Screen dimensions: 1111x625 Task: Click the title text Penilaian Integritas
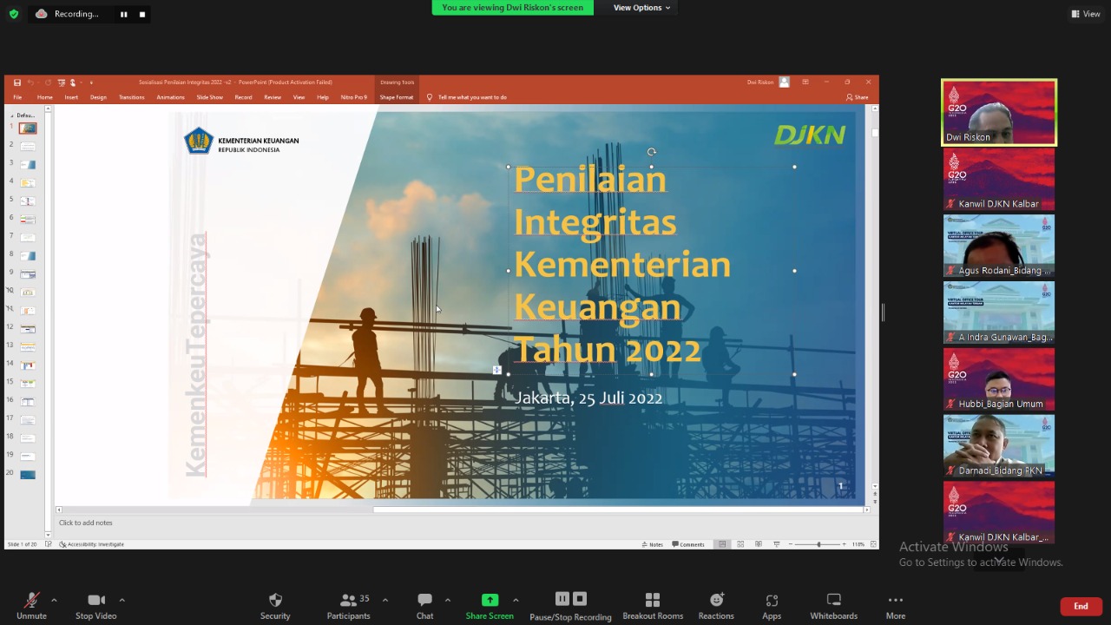(595, 201)
